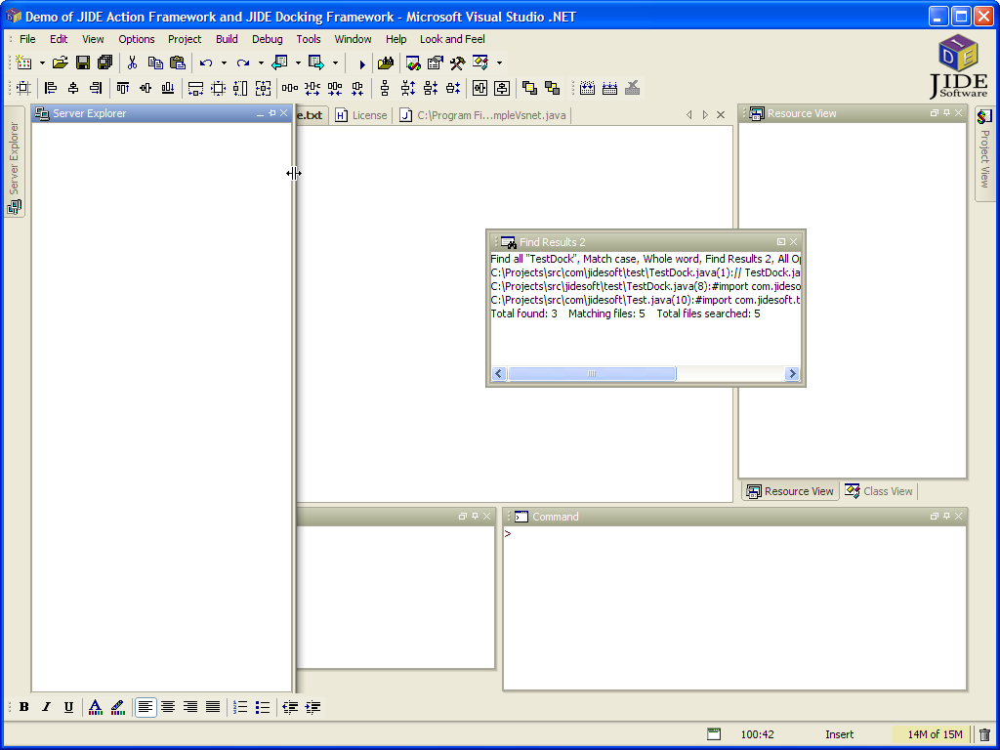Click the trash can icon in status bar
The height and width of the screenshot is (750, 1000).
pos(984,734)
